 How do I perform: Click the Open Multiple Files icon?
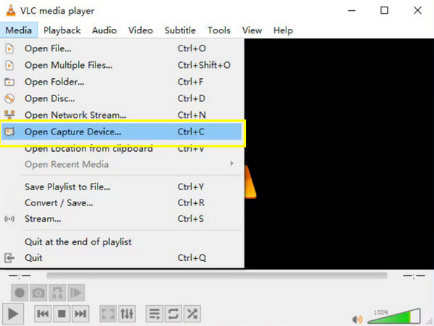(x=9, y=65)
